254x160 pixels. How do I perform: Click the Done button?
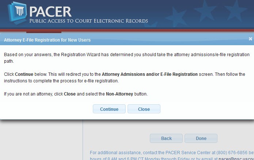201,138
